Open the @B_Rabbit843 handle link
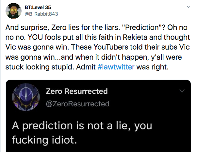The height and width of the screenshot is (152, 197). click(x=41, y=14)
